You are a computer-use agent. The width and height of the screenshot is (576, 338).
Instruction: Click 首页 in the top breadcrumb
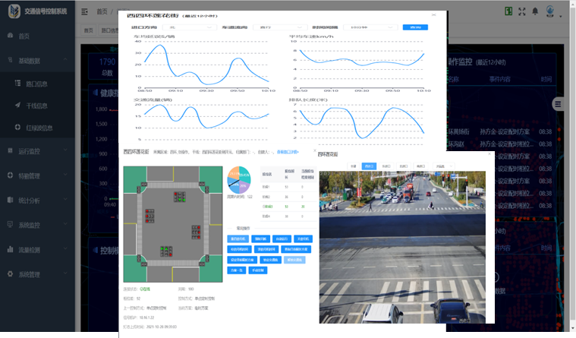(102, 13)
